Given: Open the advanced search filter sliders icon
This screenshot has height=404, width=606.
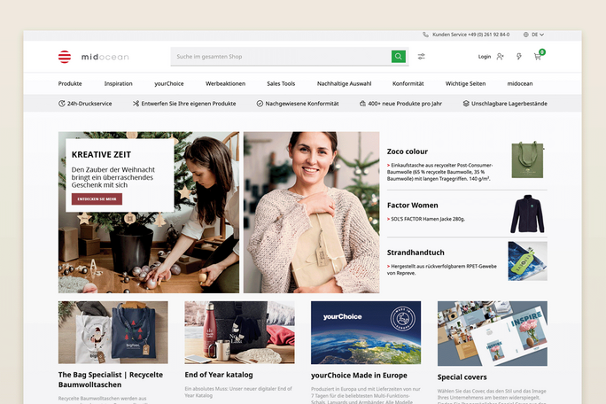Looking at the screenshot, I should coord(422,57).
